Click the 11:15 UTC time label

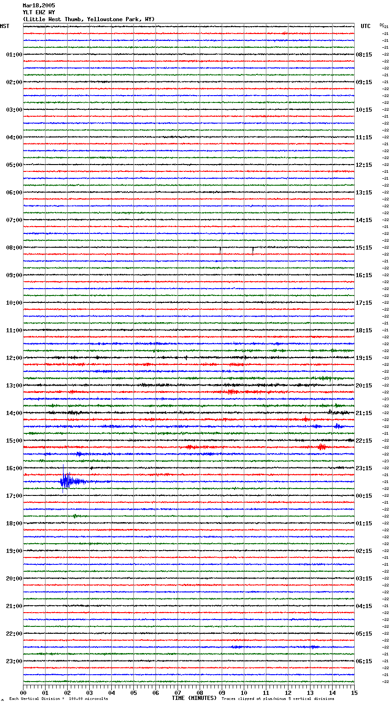click(x=364, y=137)
